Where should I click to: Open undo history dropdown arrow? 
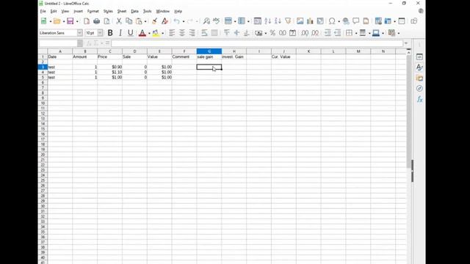tap(184, 21)
